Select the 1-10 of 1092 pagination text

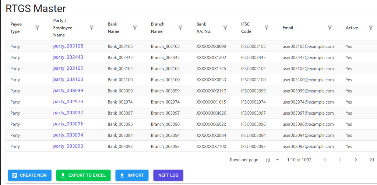coord(299,160)
